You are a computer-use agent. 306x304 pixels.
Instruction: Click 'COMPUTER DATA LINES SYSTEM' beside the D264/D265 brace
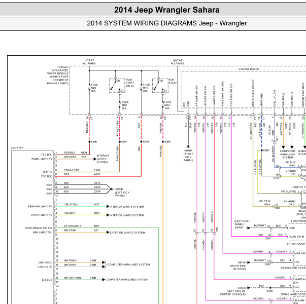click(x=128, y=264)
